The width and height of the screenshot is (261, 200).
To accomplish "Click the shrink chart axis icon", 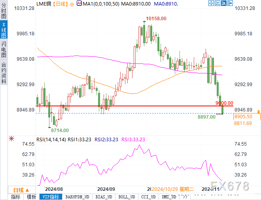I will pyautogui.click(x=217, y=3).
